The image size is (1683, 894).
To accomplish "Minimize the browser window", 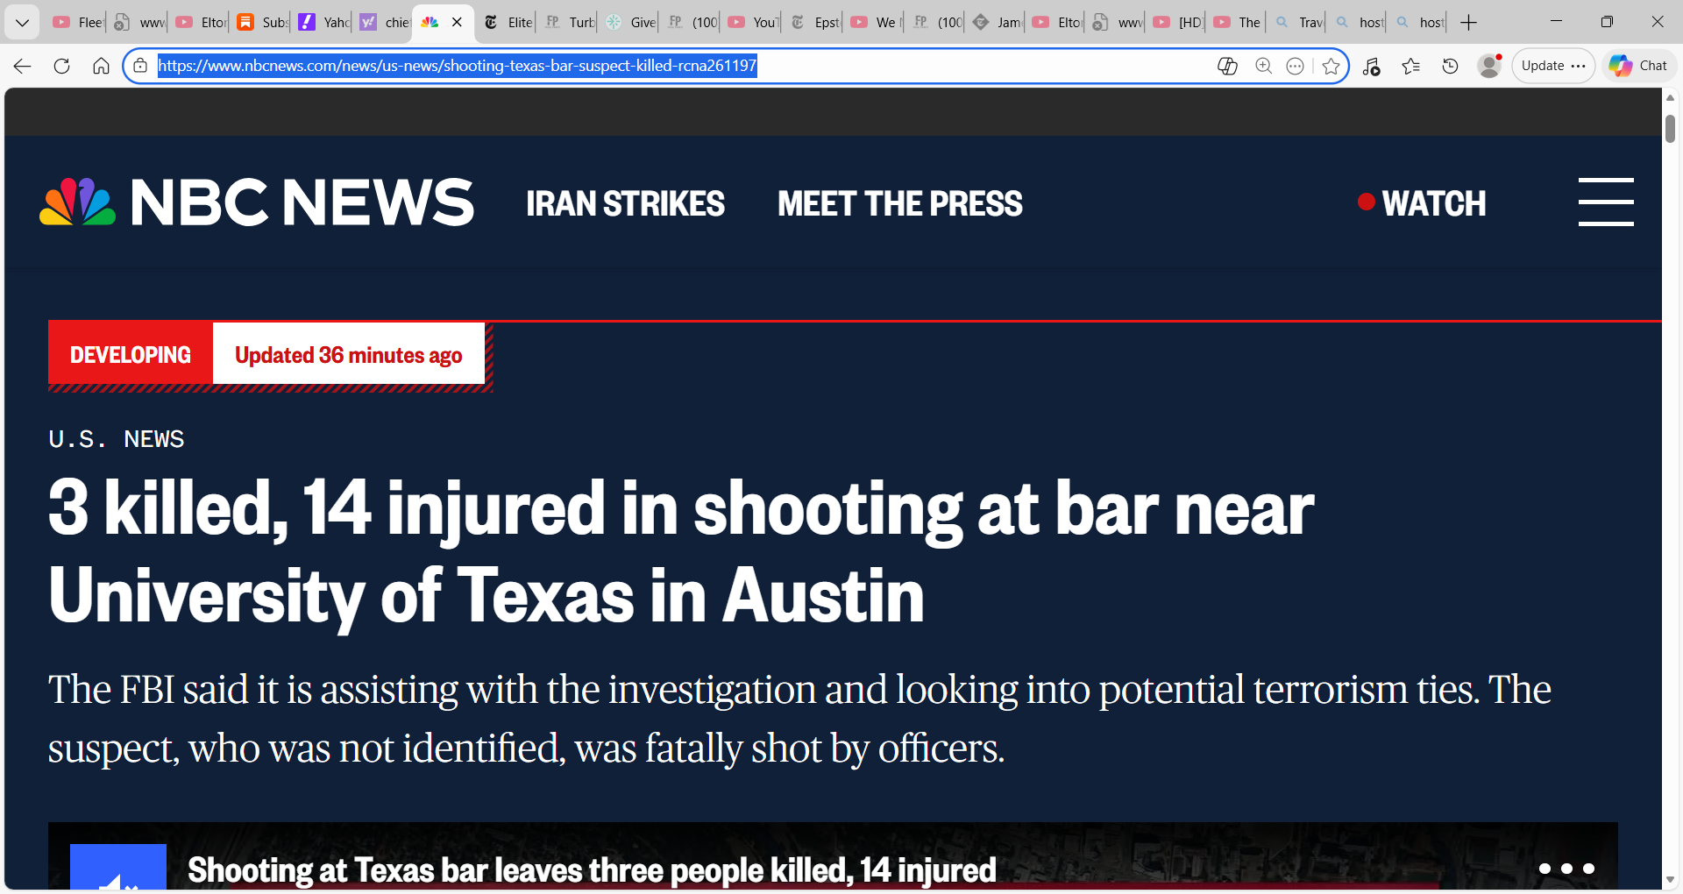I will click(x=1557, y=22).
